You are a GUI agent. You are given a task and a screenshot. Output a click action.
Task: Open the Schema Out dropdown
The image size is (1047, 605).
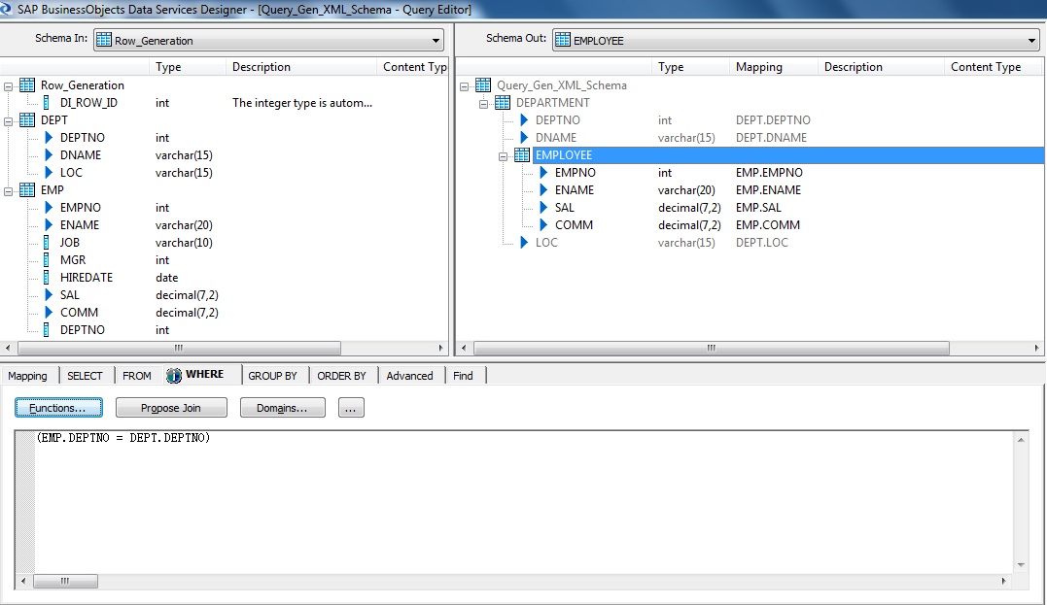1031,41
